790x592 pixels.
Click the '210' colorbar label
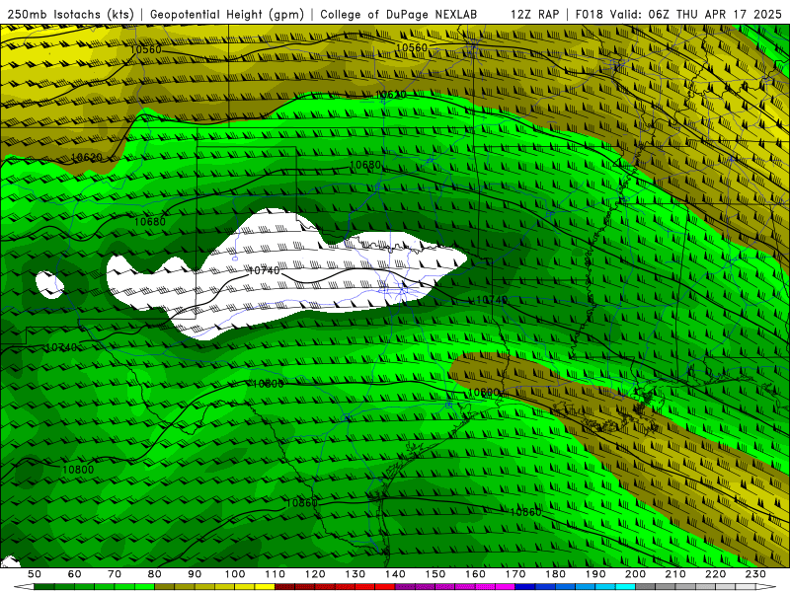675,574
